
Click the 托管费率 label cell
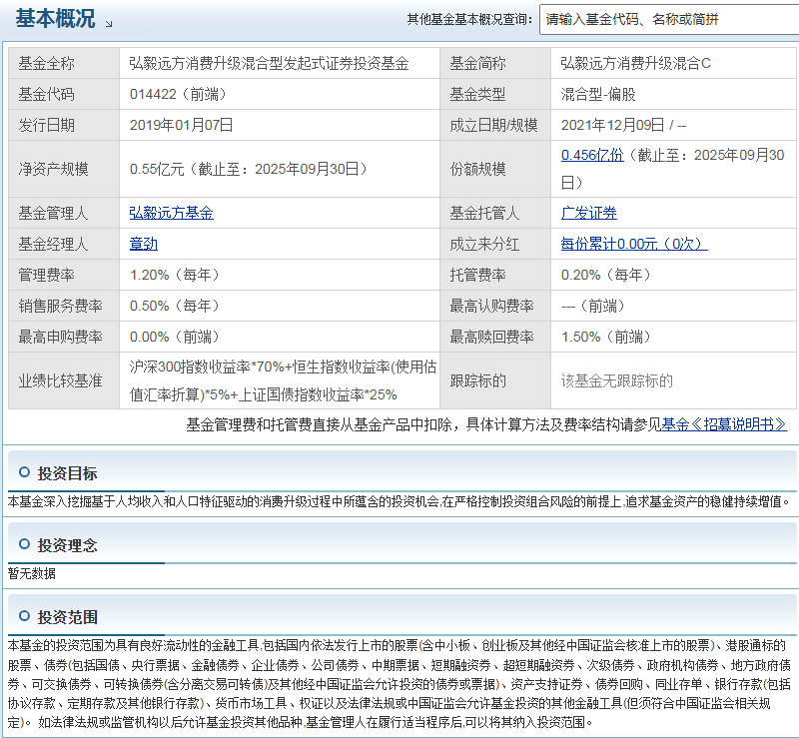pyautogui.click(x=494, y=275)
